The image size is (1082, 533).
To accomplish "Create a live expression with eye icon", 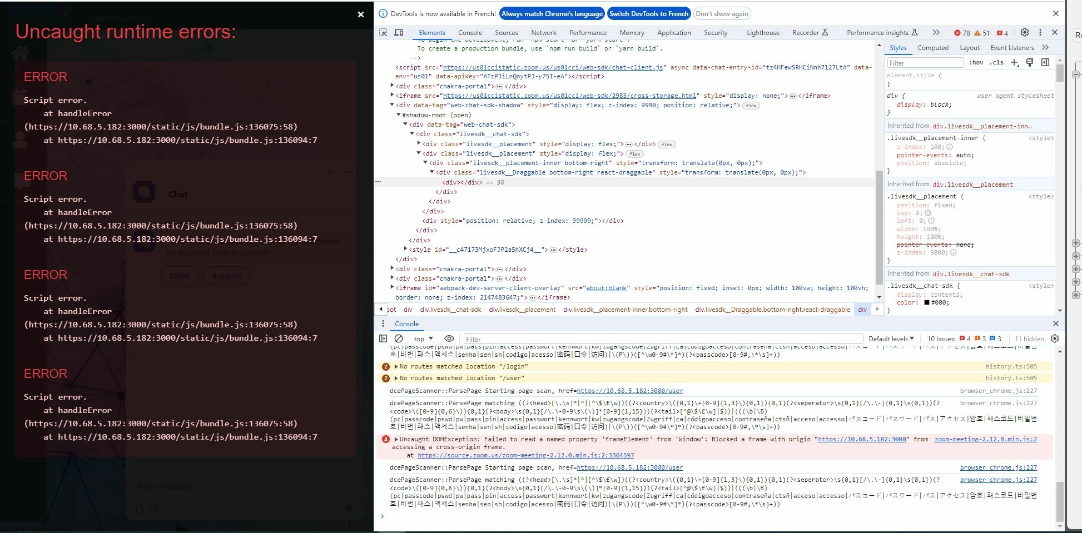I will [x=449, y=338].
